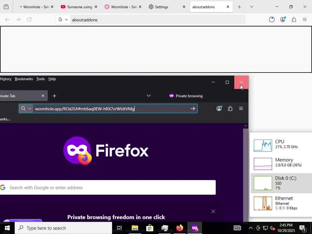Open Extensions icon in private window toolbar
Image resolution: width=312 pixels, height=234 pixels.
(230, 108)
